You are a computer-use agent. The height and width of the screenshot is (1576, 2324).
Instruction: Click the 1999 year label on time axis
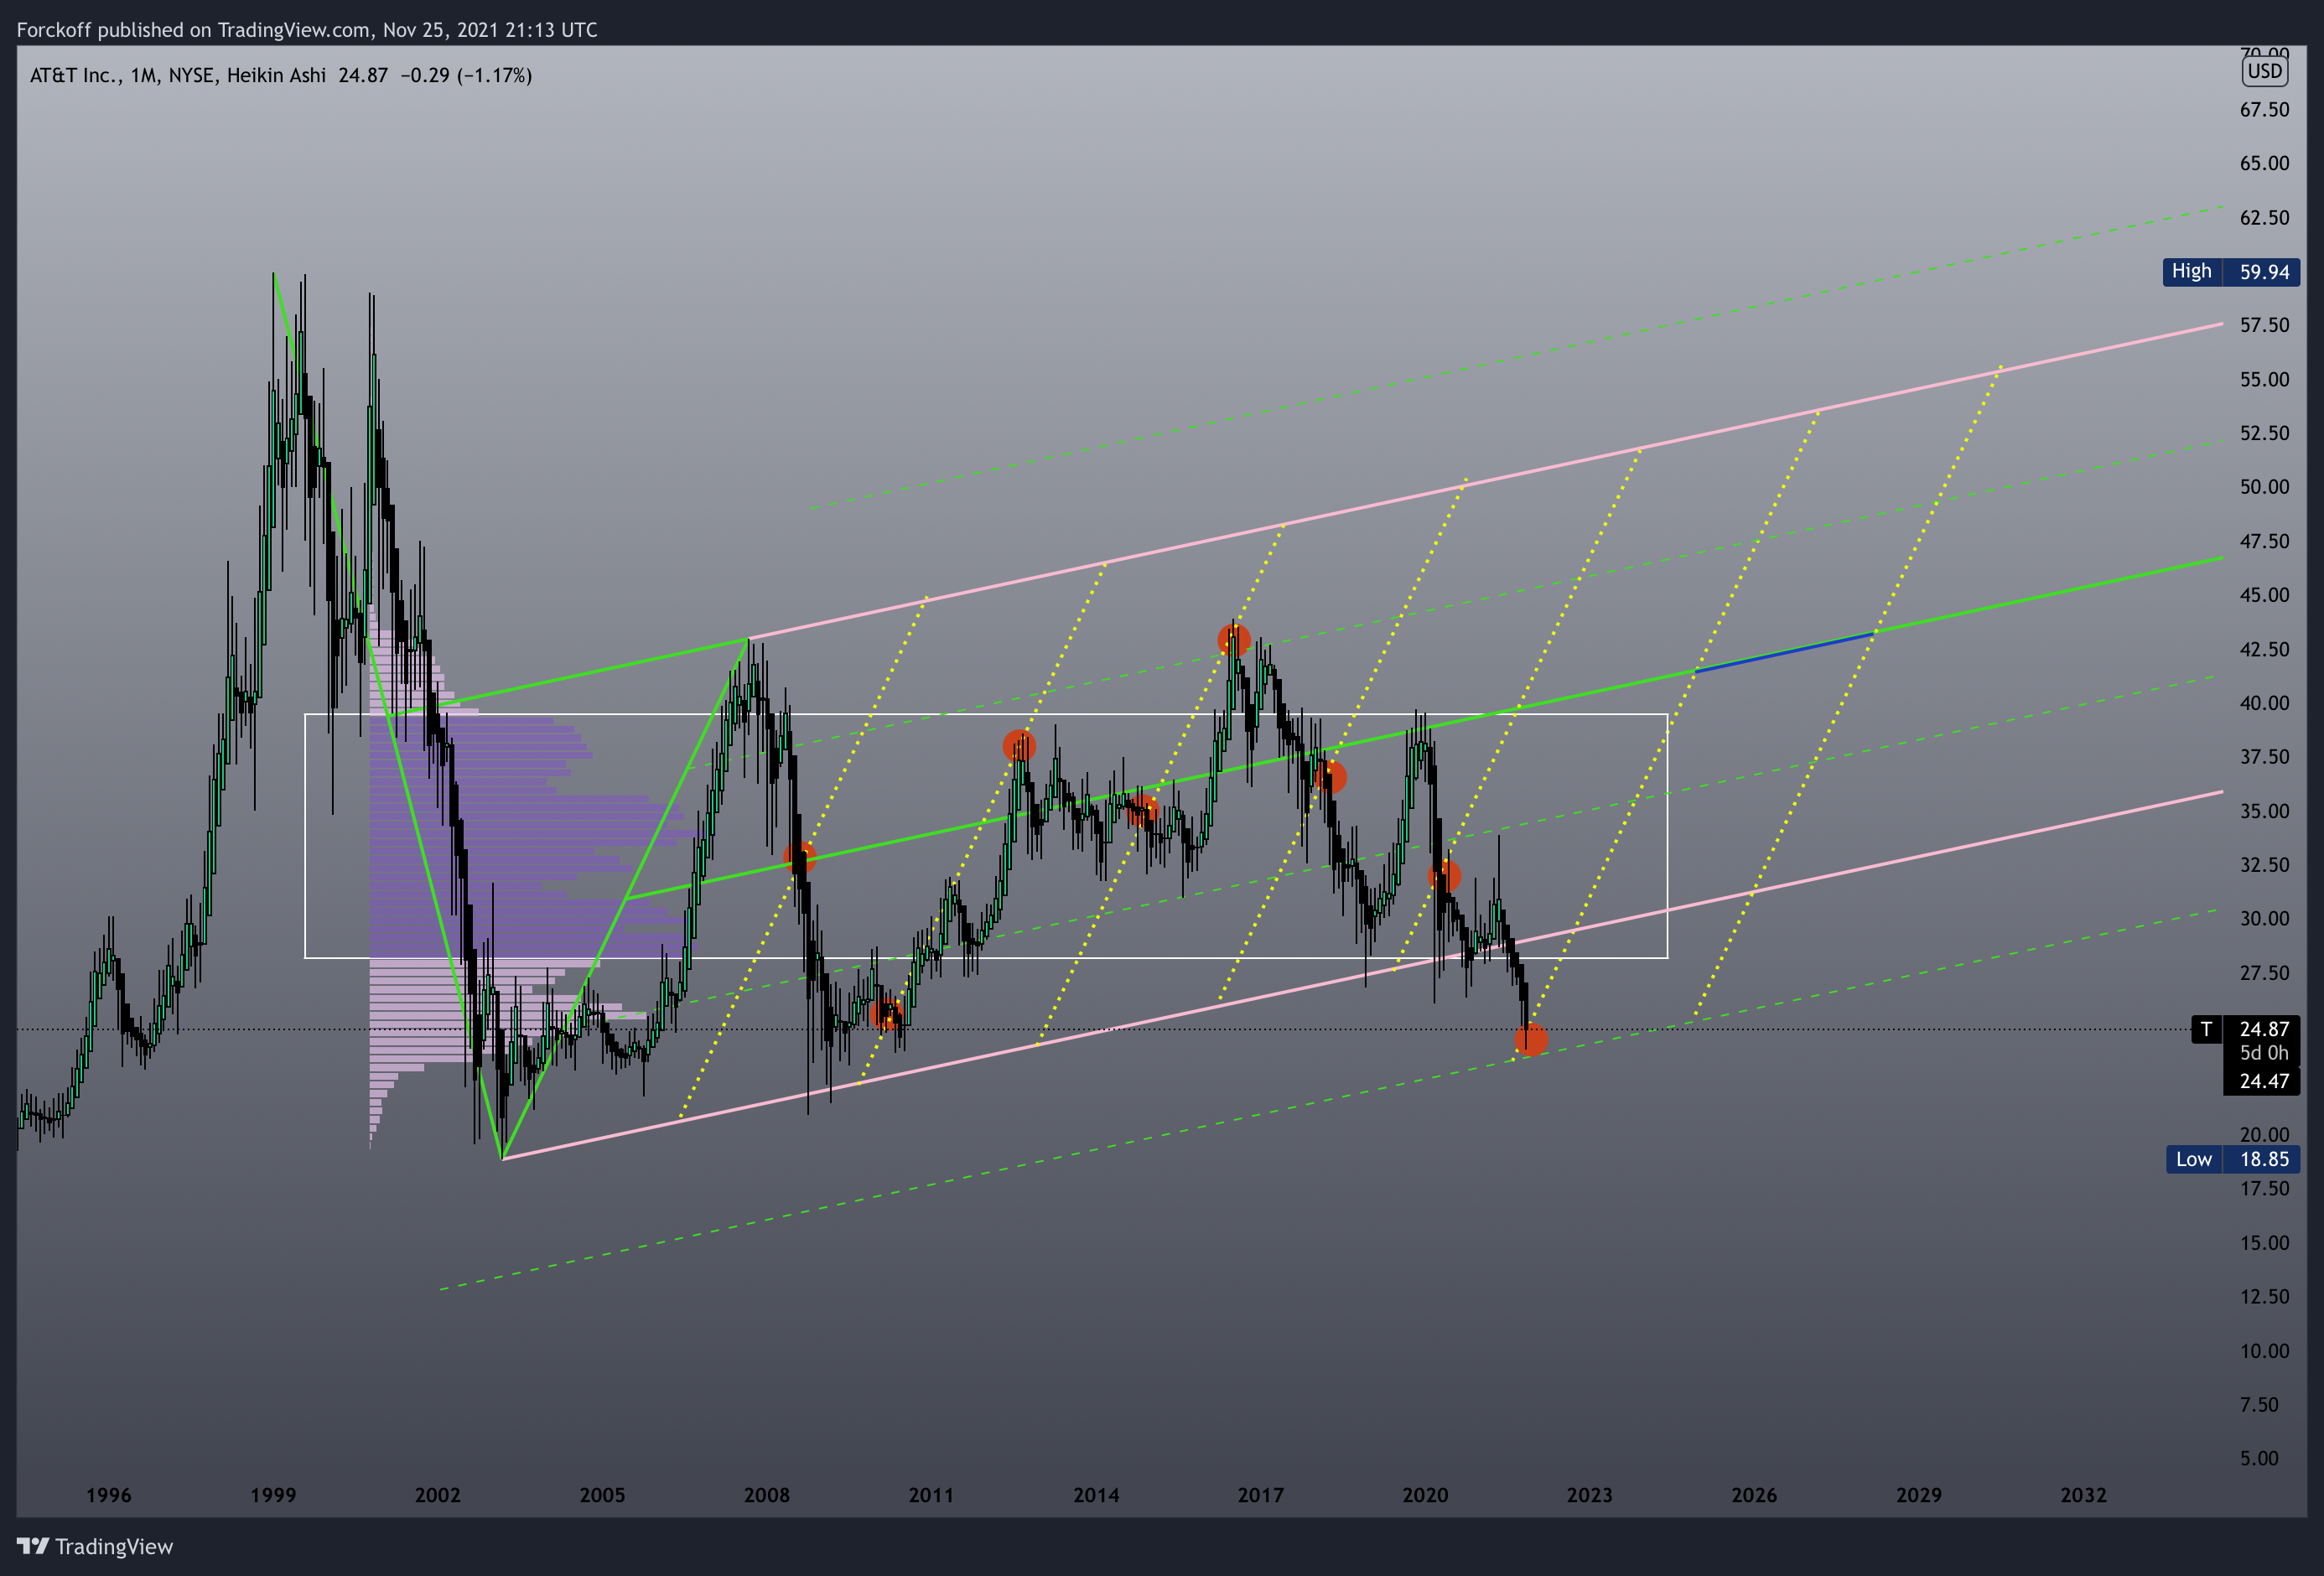click(x=273, y=1495)
